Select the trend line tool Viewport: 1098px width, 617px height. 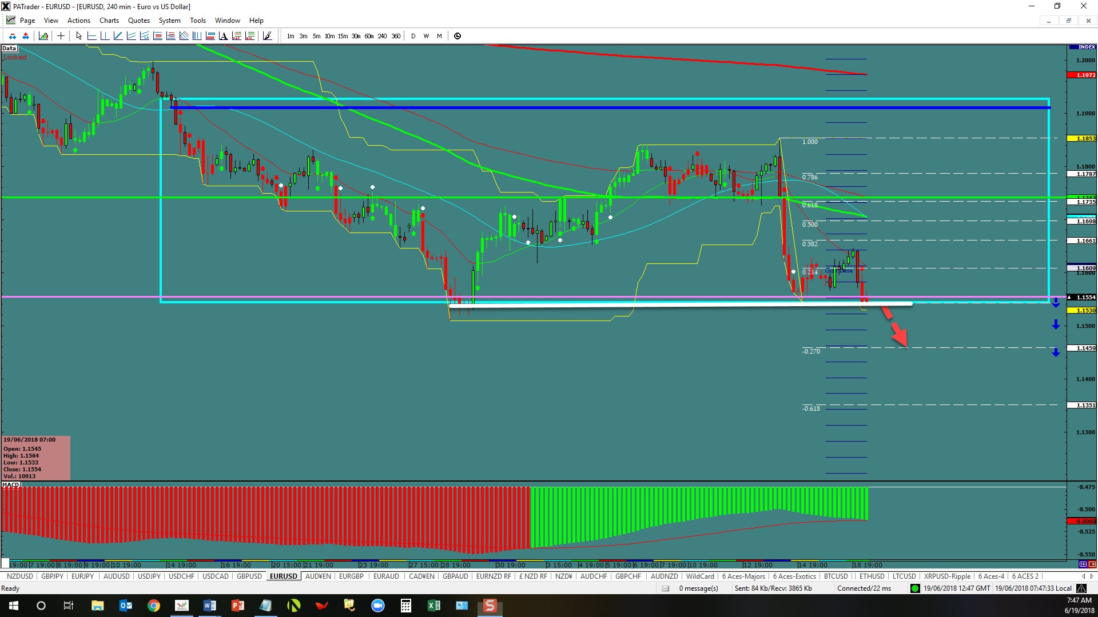[x=118, y=36]
